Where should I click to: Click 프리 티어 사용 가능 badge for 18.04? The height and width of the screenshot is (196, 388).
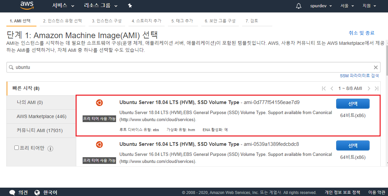point(99,119)
